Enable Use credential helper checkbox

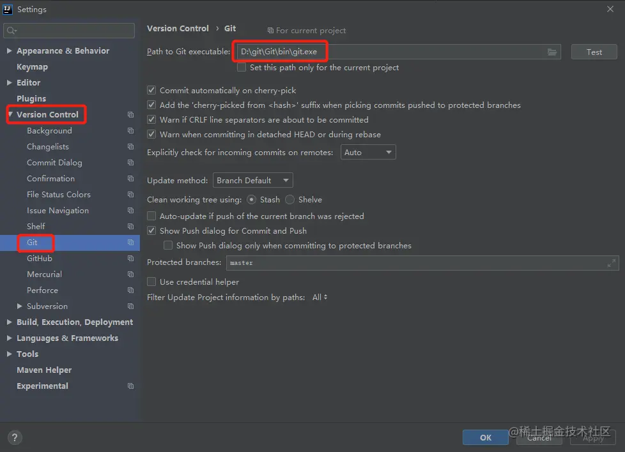tap(151, 282)
